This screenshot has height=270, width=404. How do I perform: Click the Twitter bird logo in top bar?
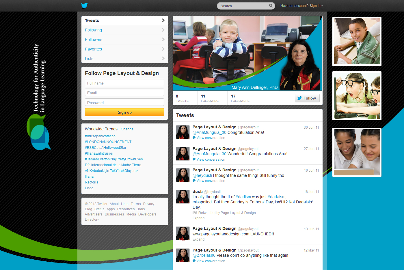[84, 5]
